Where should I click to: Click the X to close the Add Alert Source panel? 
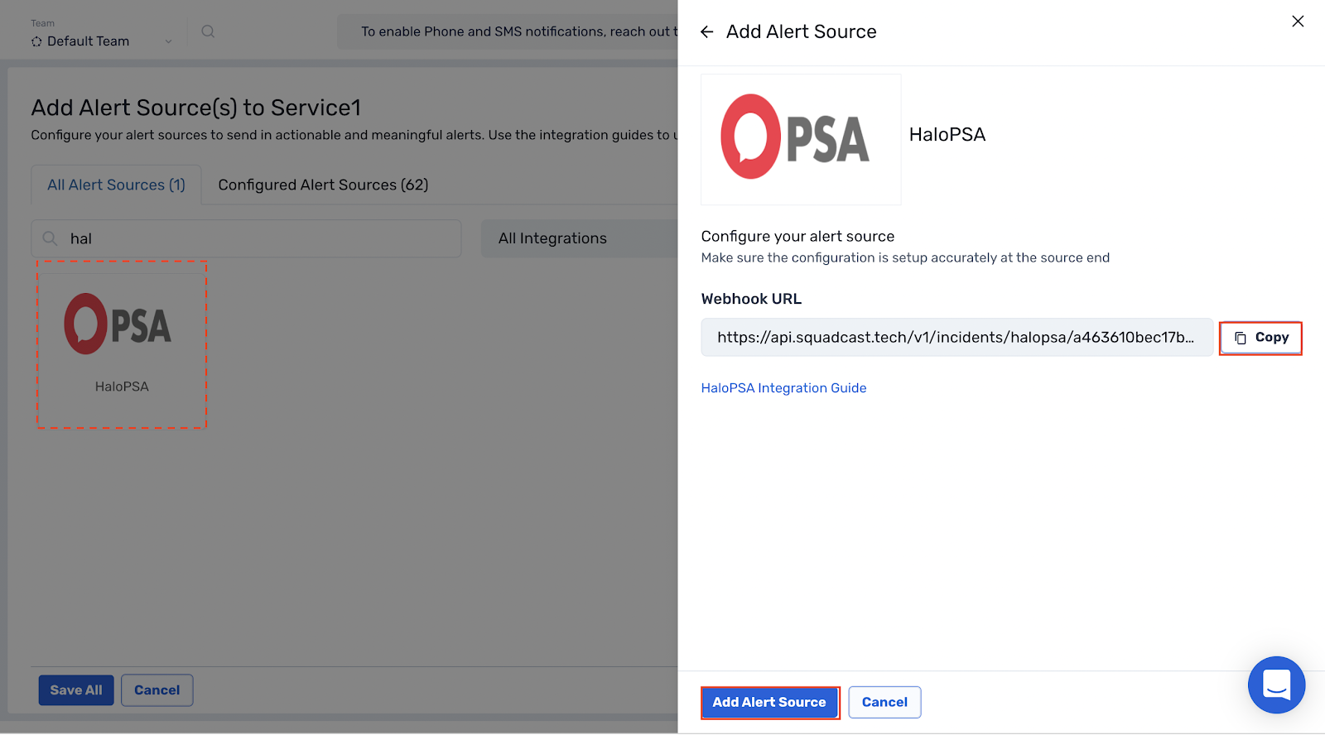click(1297, 22)
